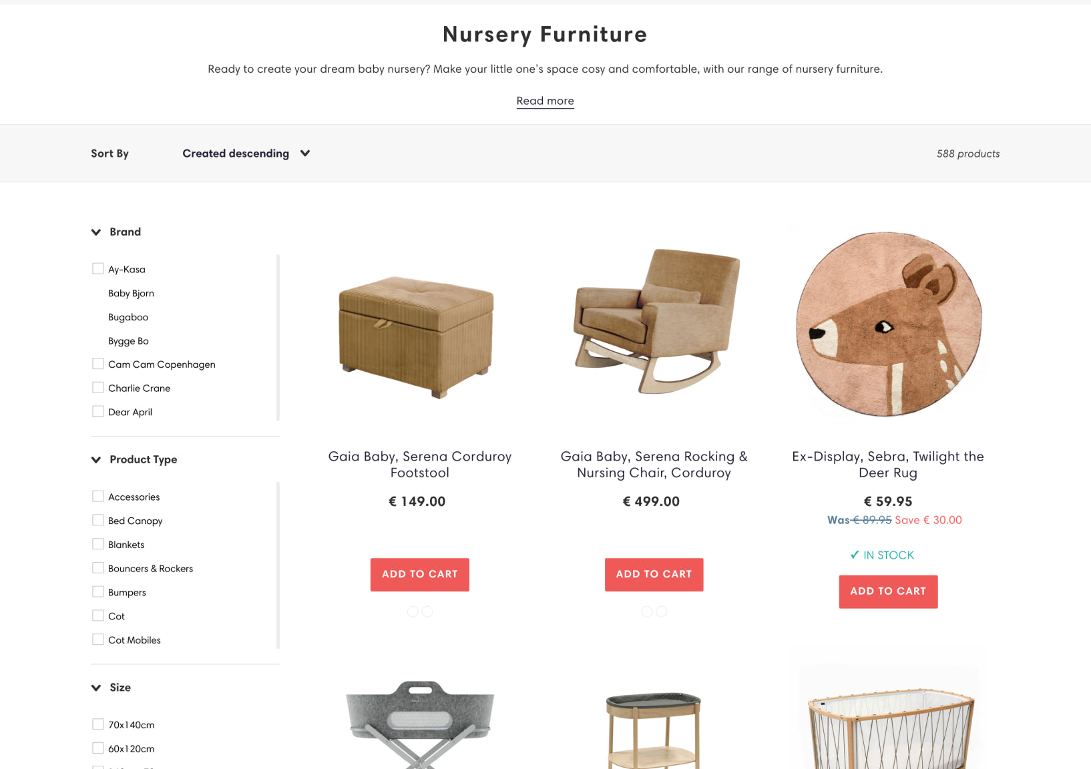Add Twilight the Deer Rug to cart
Image resolution: width=1091 pixels, height=769 pixels.
point(888,591)
